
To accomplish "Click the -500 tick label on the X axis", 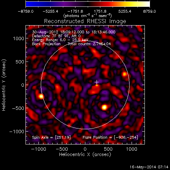I will [62, 149].
